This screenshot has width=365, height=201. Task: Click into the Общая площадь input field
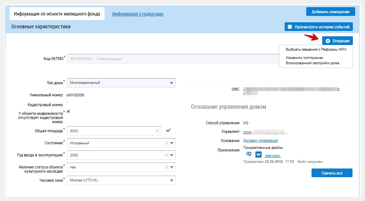110,131
